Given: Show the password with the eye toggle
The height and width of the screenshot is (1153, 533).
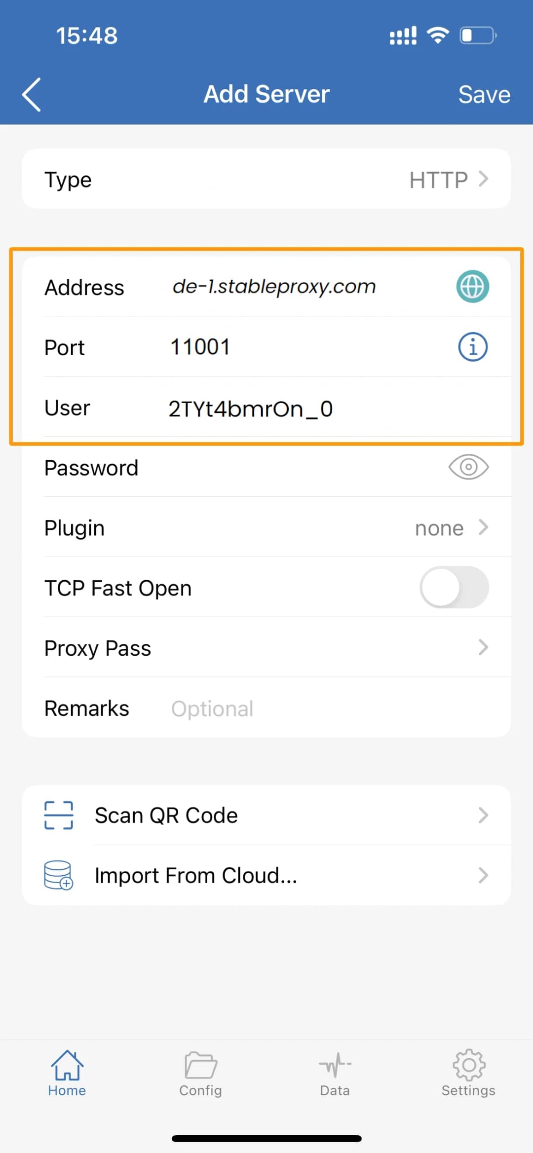Looking at the screenshot, I should 467,467.
